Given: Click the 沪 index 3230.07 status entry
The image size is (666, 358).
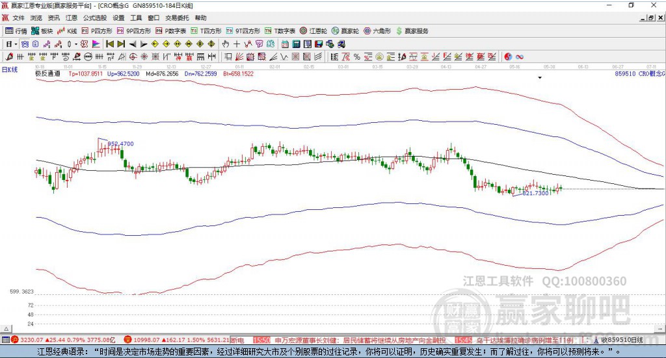Looking at the screenshot, I should (x=63, y=340).
